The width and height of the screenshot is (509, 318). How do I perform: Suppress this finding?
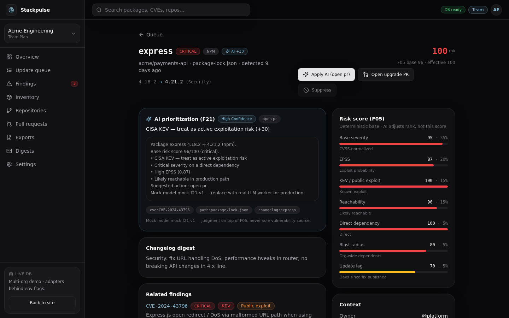pos(317,90)
